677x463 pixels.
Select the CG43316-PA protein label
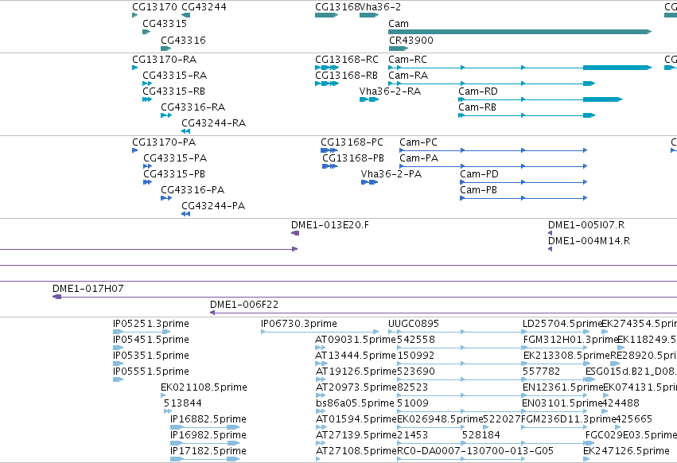193,190
